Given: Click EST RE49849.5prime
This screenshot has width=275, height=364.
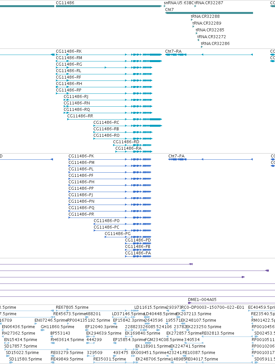Looking at the screenshot, I should [x=67, y=359].
